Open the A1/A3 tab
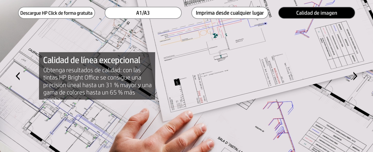Image resolution: width=373 pixels, height=152 pixels. coord(143,13)
